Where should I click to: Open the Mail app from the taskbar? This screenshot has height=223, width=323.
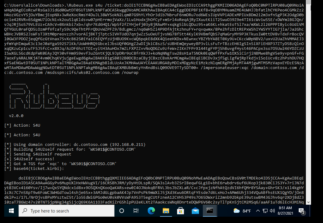pyautogui.click(x=195, y=211)
